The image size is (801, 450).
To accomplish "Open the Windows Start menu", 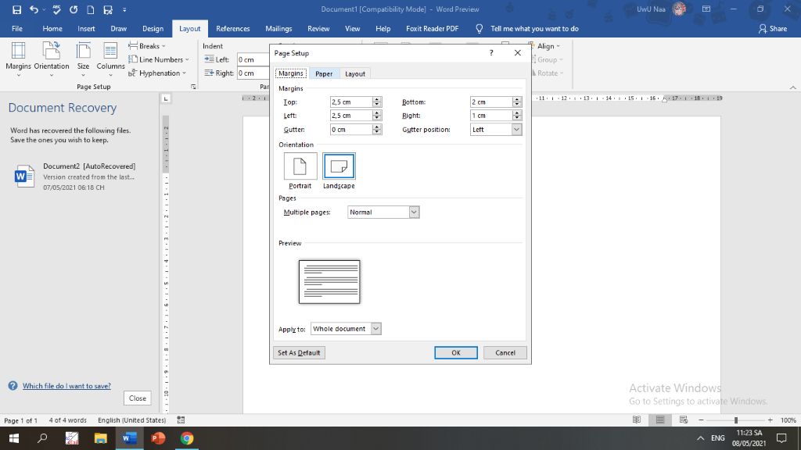I will [x=14, y=438].
